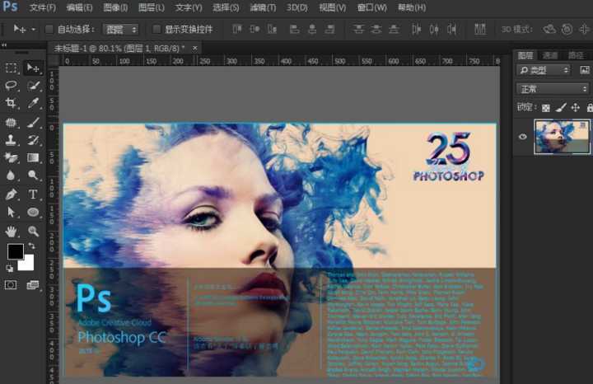Click the auto-align layers icon

coord(480,29)
